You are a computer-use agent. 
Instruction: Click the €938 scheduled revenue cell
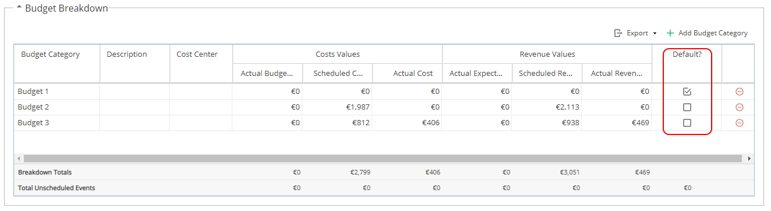547,123
